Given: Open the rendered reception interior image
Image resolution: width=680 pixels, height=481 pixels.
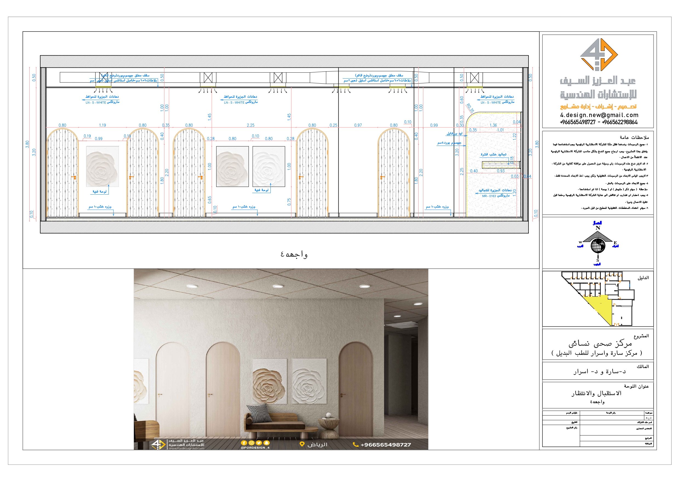Looking at the screenshot, I should point(281,356).
